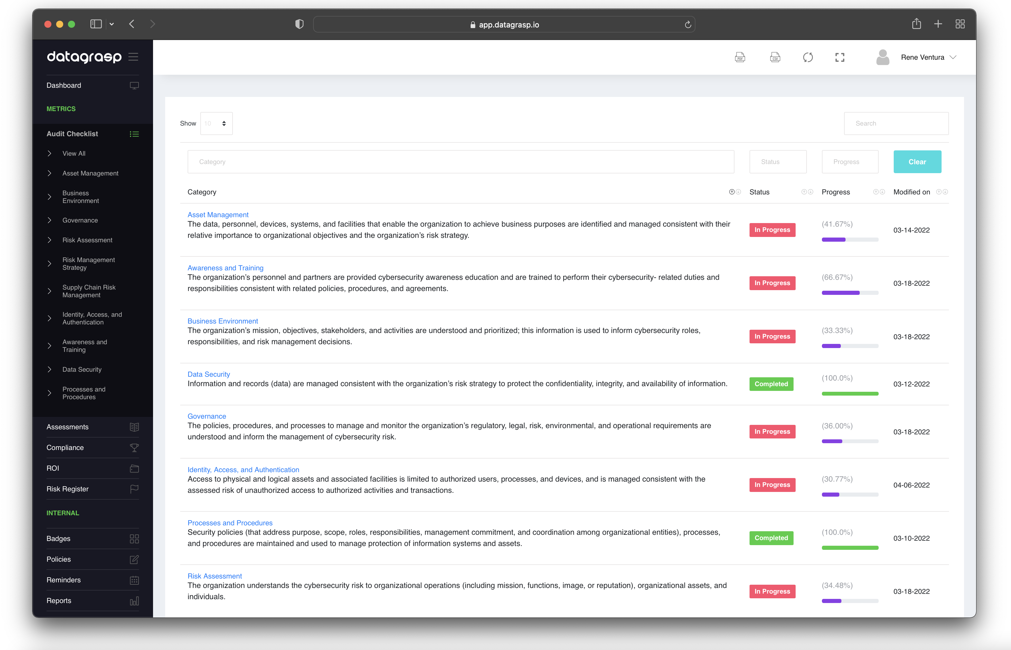1011x650 pixels.
Task: Sort Category column ascending
Action: [732, 192]
